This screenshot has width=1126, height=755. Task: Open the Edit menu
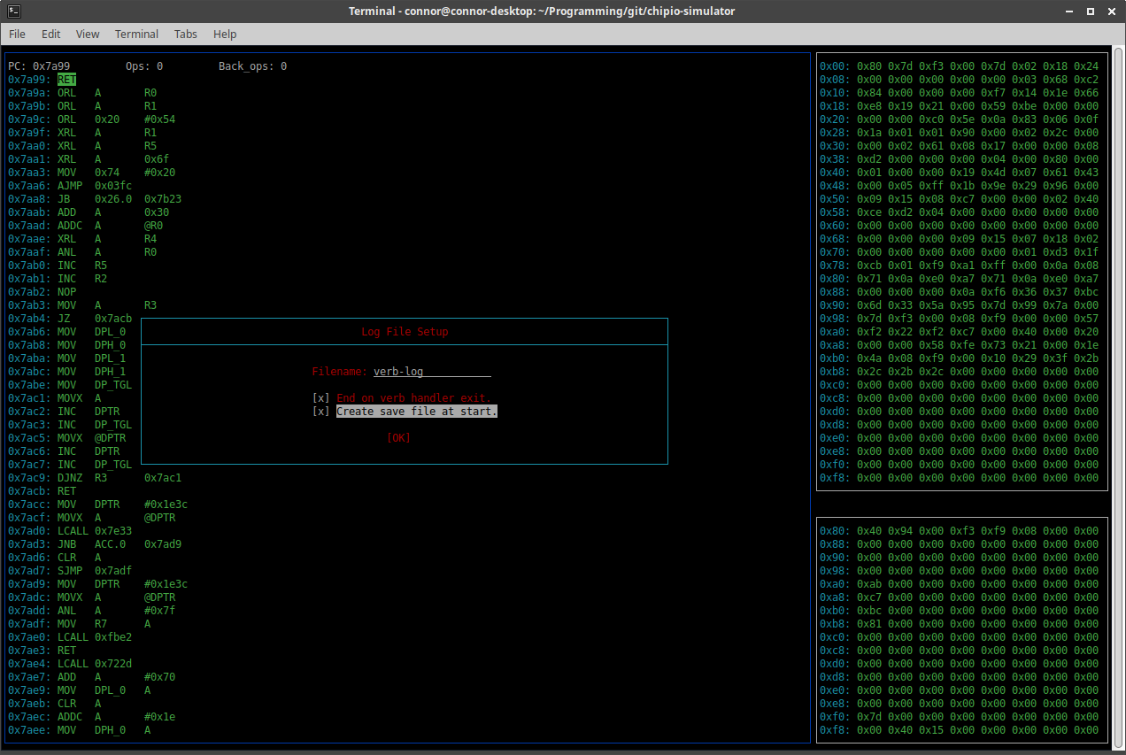coord(51,34)
